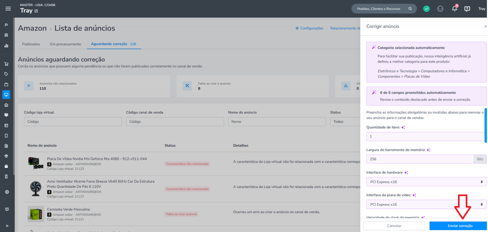This screenshot has width=488, height=232.
Task: Click the 'Anúncios não relacionados' count 110
Action: click(x=43, y=89)
